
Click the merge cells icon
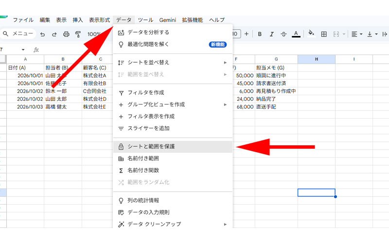(x=336, y=34)
